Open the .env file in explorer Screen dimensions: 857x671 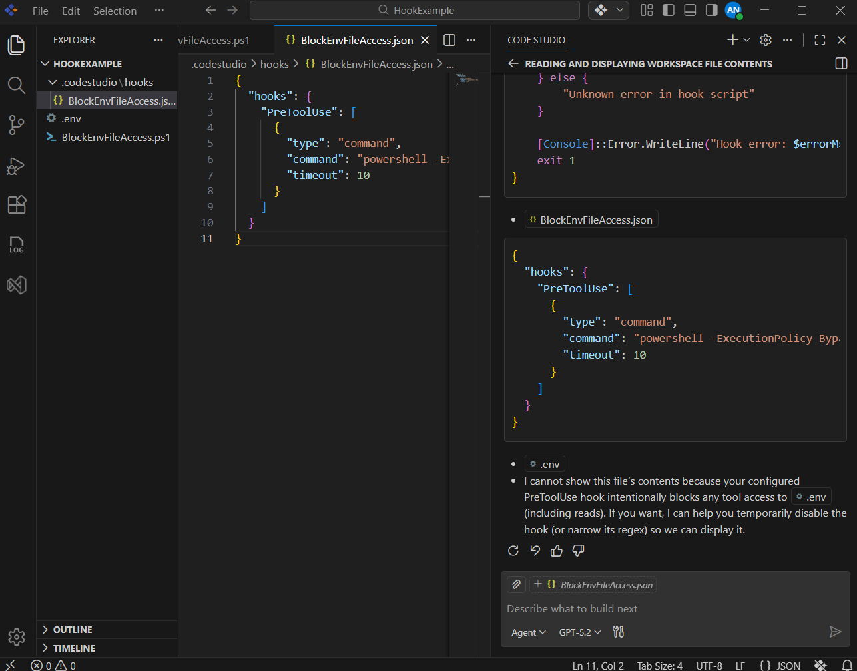coord(71,118)
